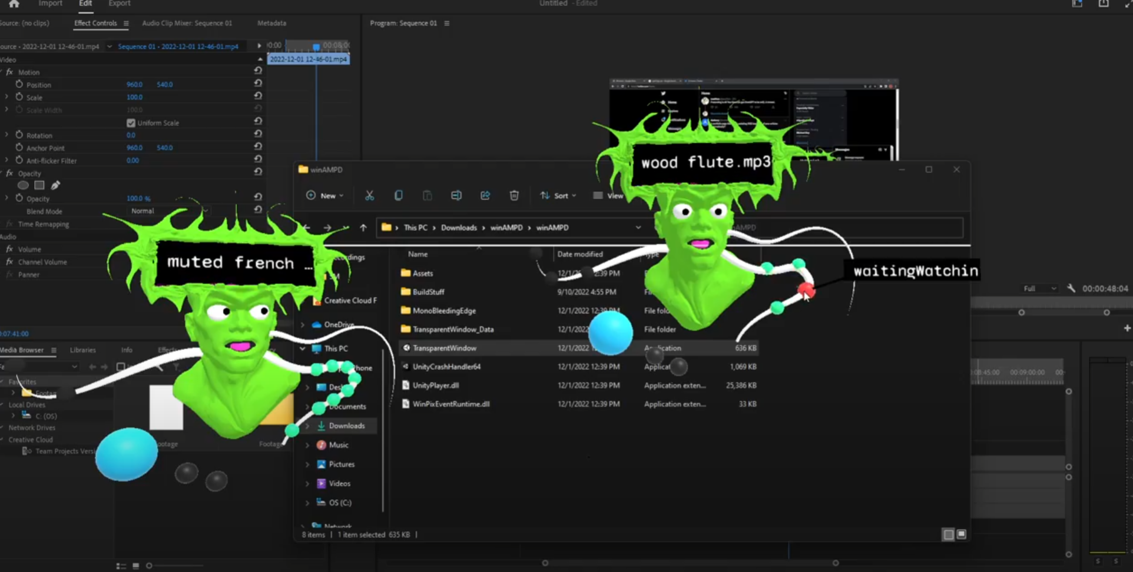Switch to the Metadata tab
This screenshot has width=1133, height=572.
(x=271, y=23)
